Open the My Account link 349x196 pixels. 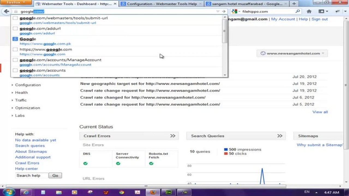point(283,19)
